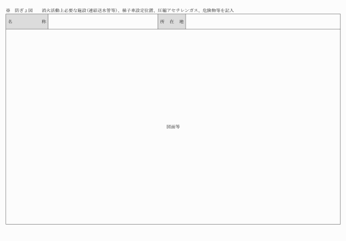Click the ※ 防ぎょ図 heading text
The width and height of the screenshot is (346, 241).
click(x=19, y=10)
